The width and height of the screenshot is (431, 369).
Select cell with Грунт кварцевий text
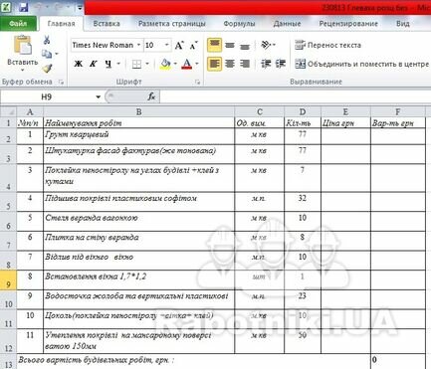[138, 136]
